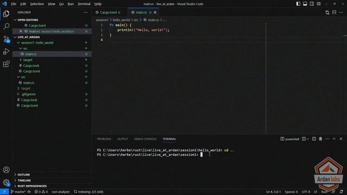The width and height of the screenshot is (347, 195).
Task: Open Run and Debug view icon
Action: click(6, 51)
